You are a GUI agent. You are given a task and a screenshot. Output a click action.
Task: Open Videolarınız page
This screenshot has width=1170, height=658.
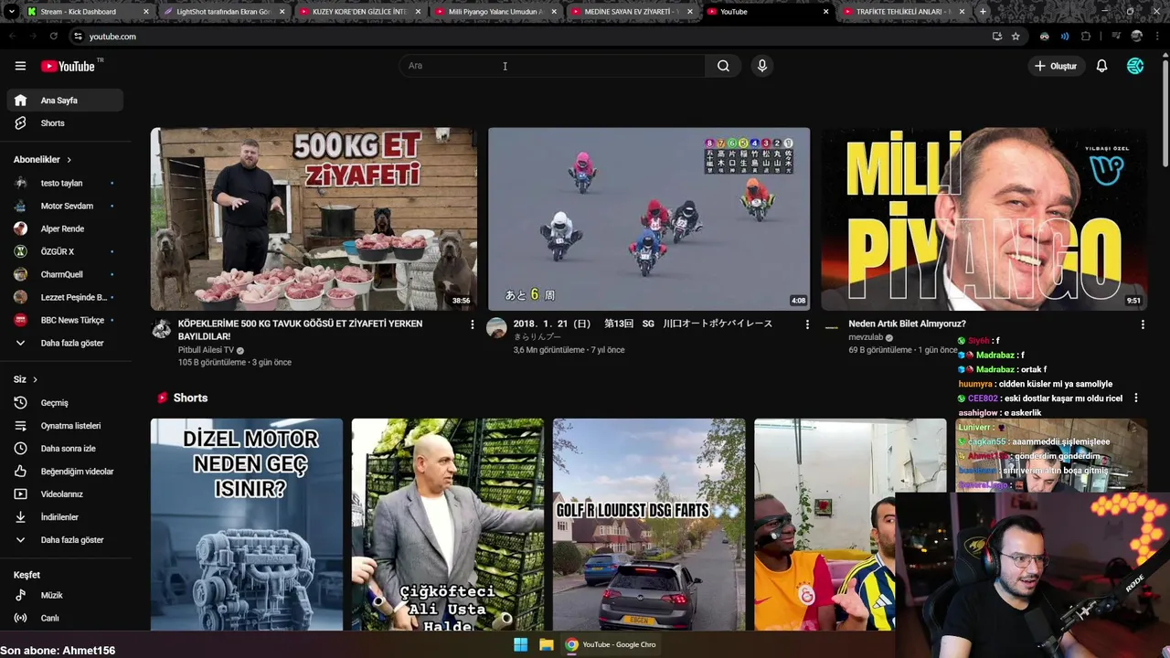pos(65,494)
